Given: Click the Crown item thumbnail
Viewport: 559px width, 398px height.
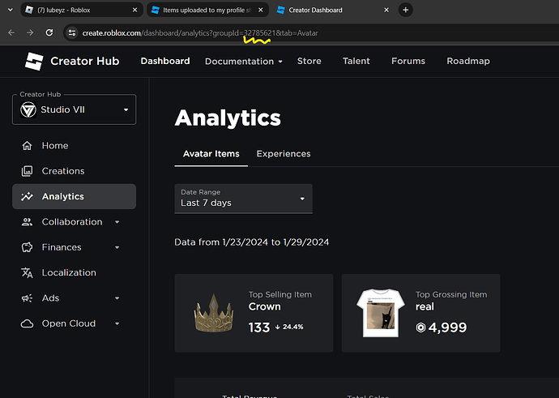Looking at the screenshot, I should 214,313.
